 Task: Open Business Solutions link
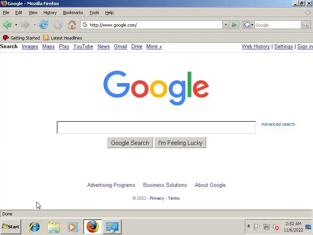click(165, 185)
